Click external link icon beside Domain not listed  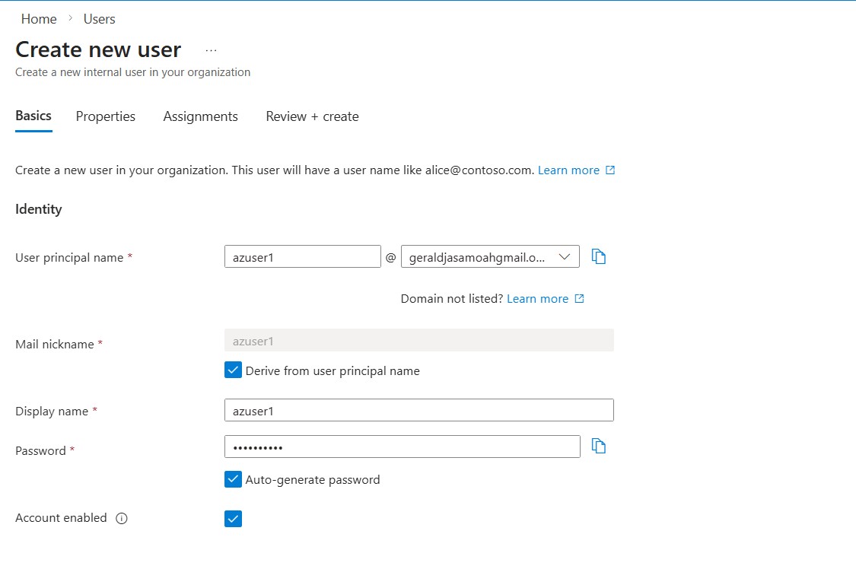[x=579, y=299]
